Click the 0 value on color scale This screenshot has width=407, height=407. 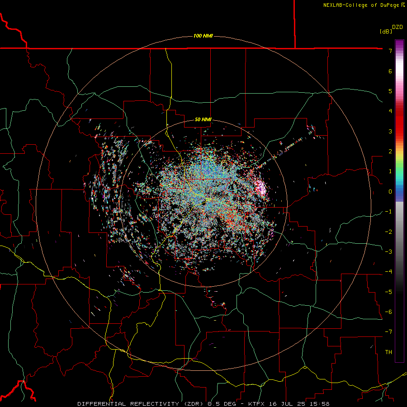pos(390,192)
